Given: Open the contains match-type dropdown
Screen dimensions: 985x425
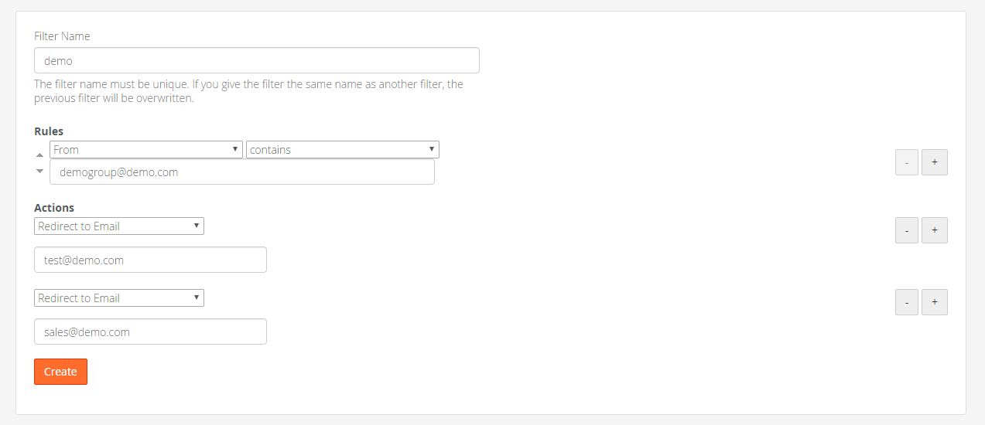Looking at the screenshot, I should tap(343, 150).
